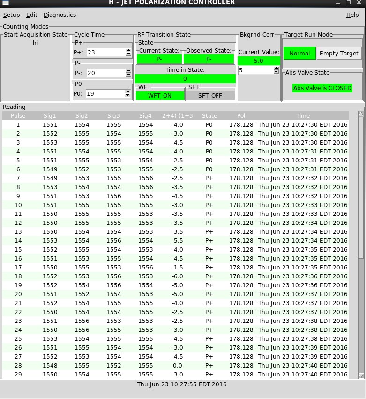Click the -6.0 difference value in row 18
This screenshot has width=366, height=399.
(x=177, y=276)
